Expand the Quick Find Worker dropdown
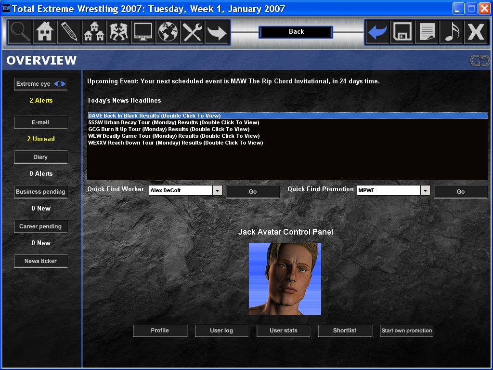493x370 pixels. click(217, 191)
